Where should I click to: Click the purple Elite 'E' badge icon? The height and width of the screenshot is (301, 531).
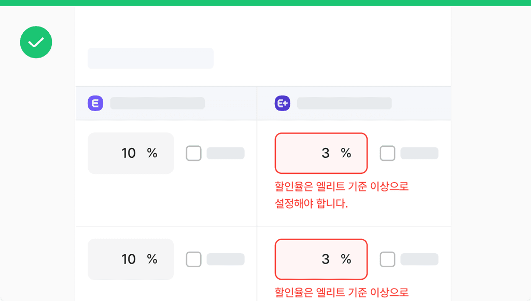(x=95, y=103)
